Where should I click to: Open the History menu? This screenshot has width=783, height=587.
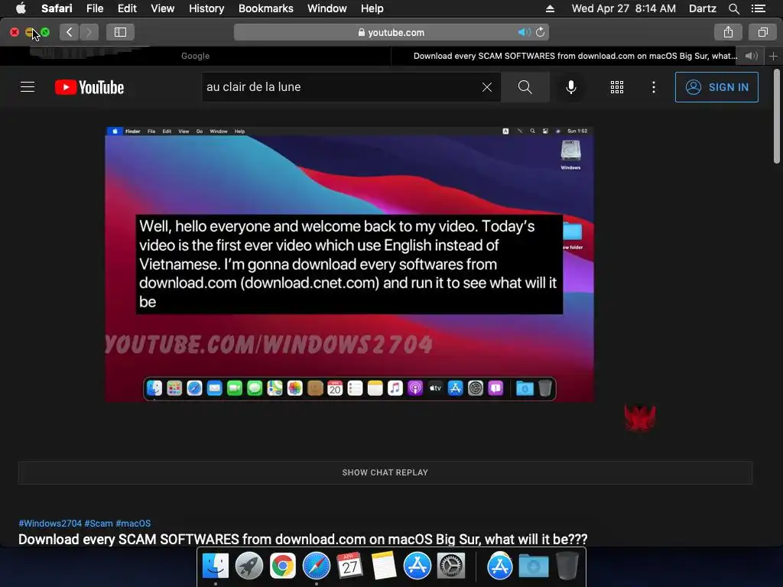[206, 8]
